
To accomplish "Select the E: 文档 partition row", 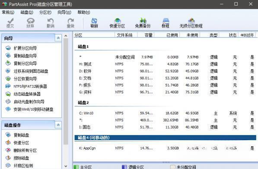I will point(166,78).
